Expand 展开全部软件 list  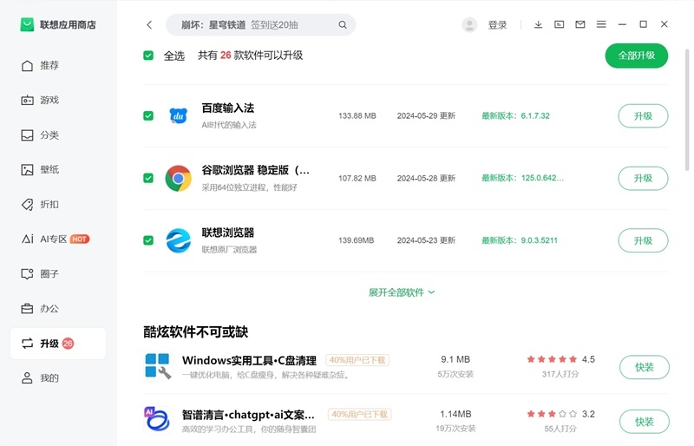click(402, 292)
